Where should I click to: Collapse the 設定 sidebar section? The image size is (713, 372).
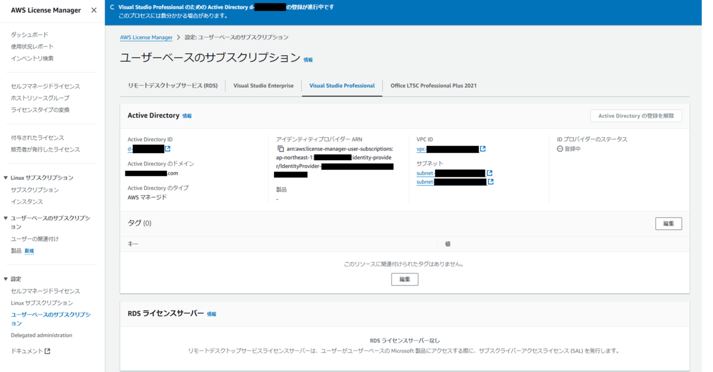point(6,279)
